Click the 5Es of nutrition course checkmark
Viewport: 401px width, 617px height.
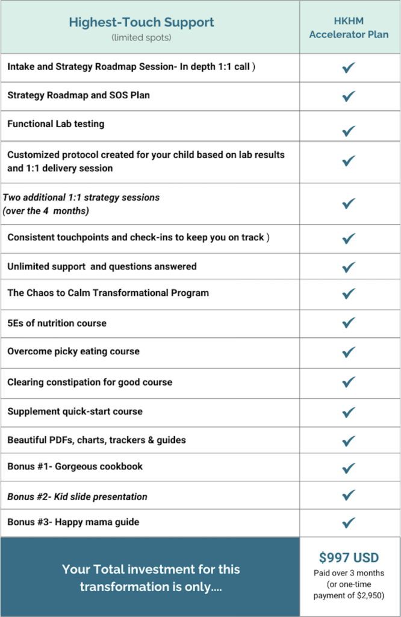[349, 323]
